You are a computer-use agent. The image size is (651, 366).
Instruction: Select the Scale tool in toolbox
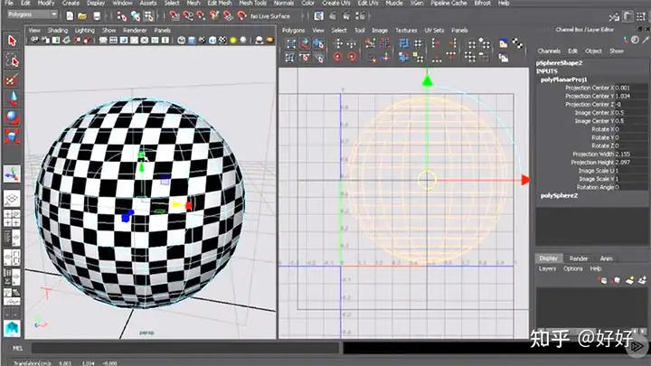point(12,136)
